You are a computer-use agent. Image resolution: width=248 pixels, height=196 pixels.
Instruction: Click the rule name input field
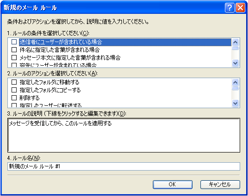pos(124,166)
